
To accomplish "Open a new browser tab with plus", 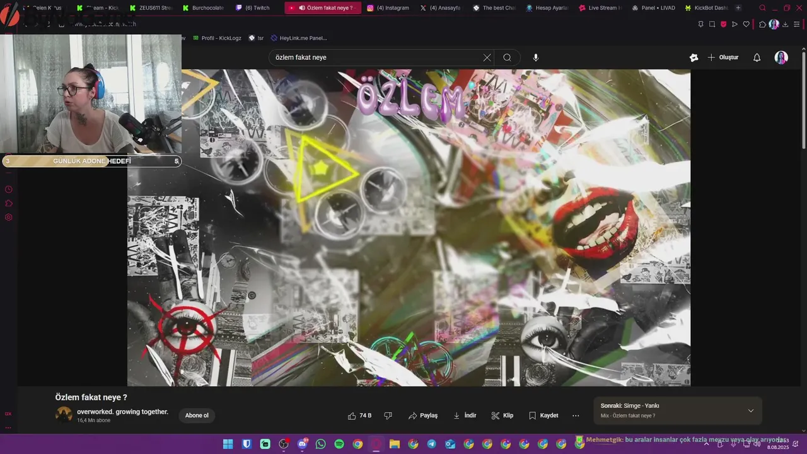I will [x=738, y=8].
